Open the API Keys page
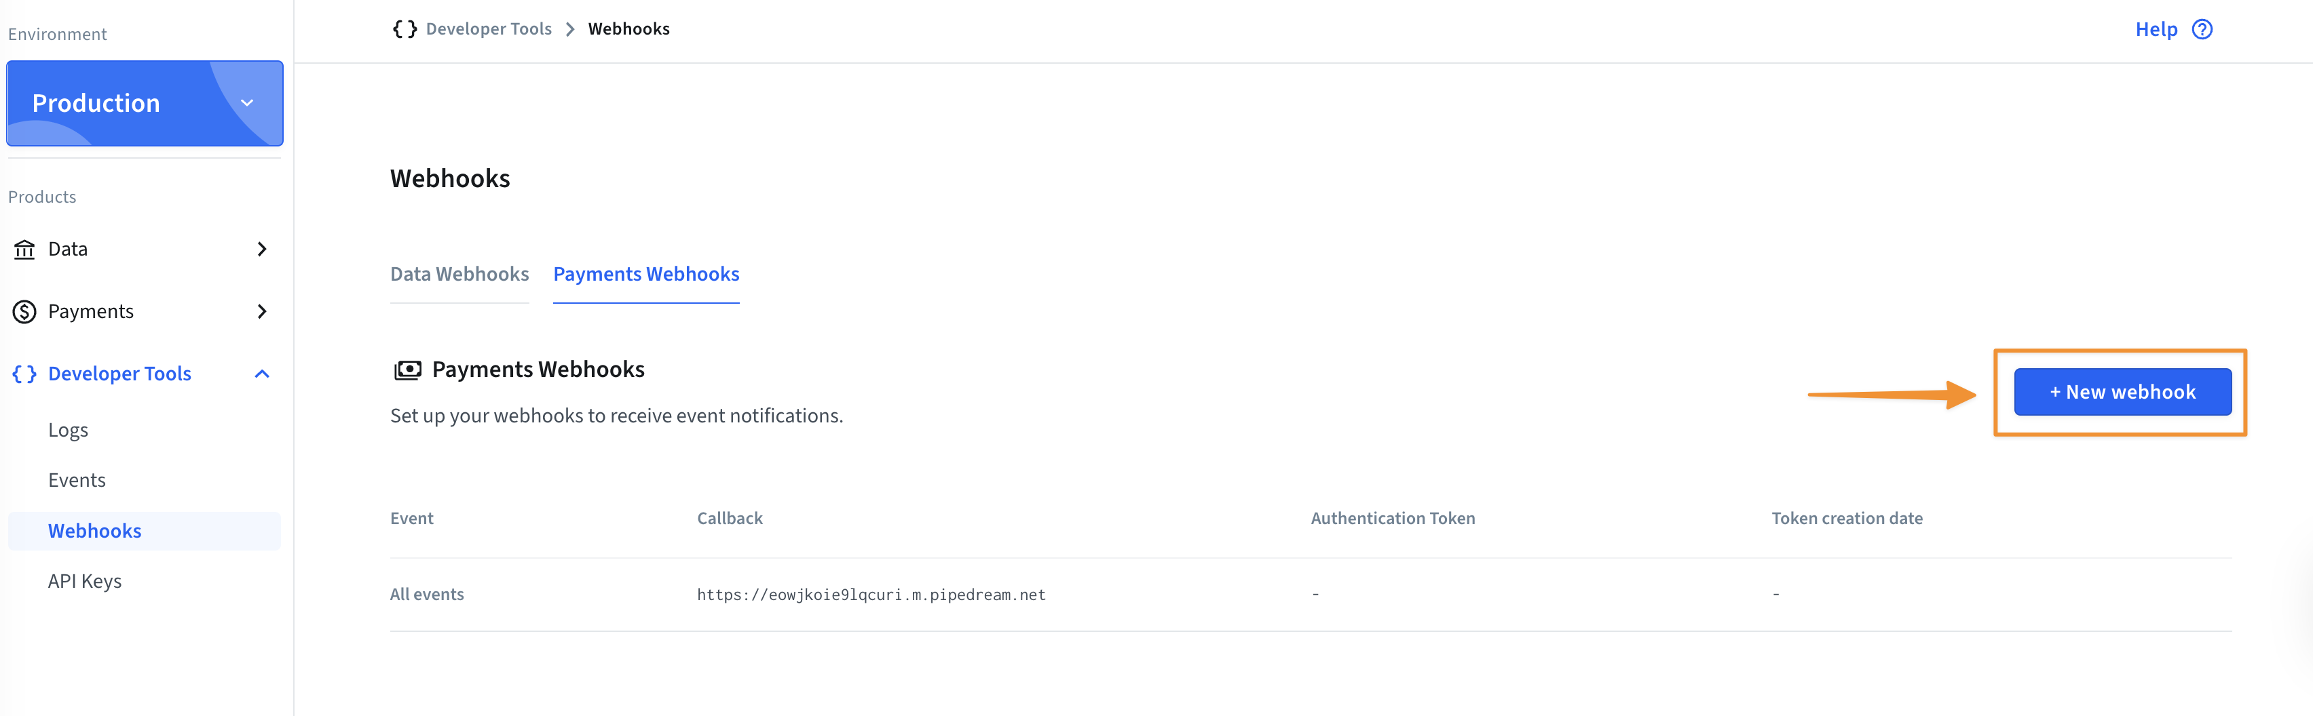Viewport: 2313px width, 716px height. point(86,582)
